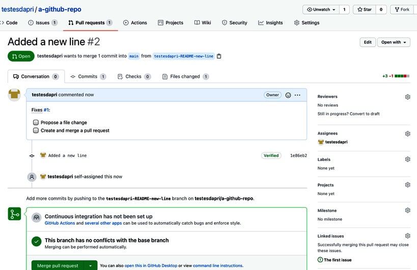Open Labels settings gear
The image size is (417, 270).
[x=407, y=159]
